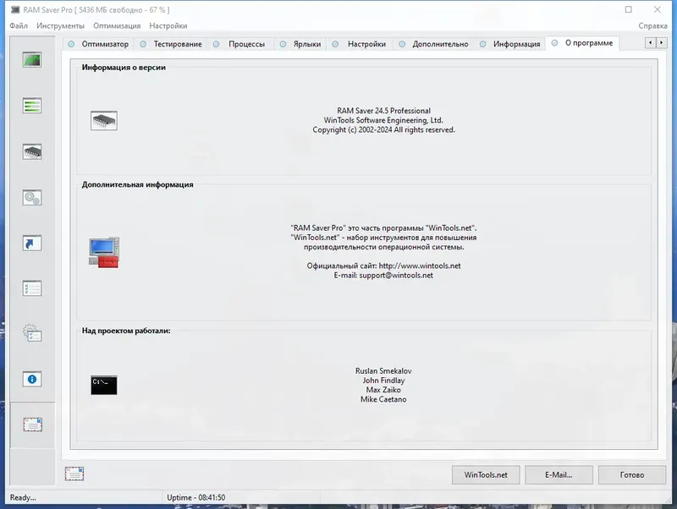
Task: Open the Information icon in the sidebar
Action: (31, 379)
